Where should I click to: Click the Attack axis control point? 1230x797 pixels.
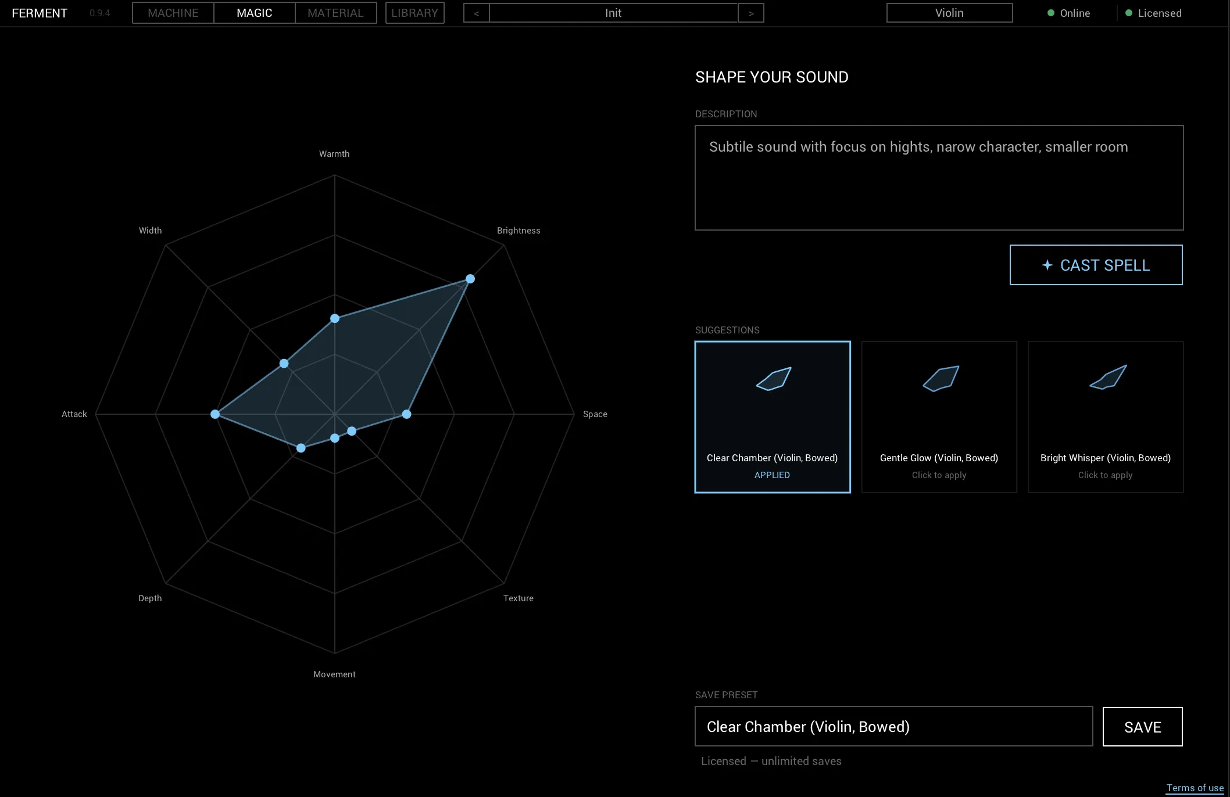pos(215,414)
